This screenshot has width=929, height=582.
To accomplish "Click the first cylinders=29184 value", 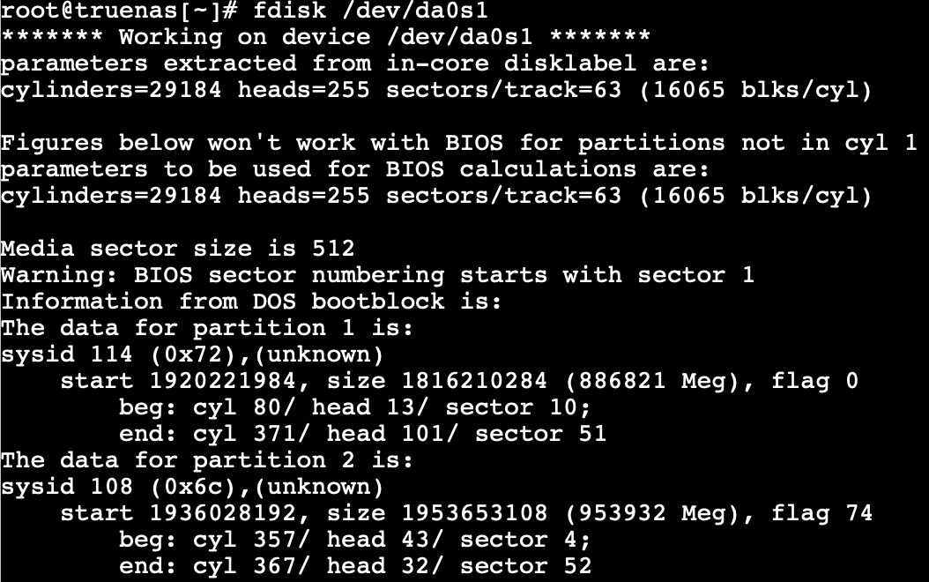I will (111, 90).
